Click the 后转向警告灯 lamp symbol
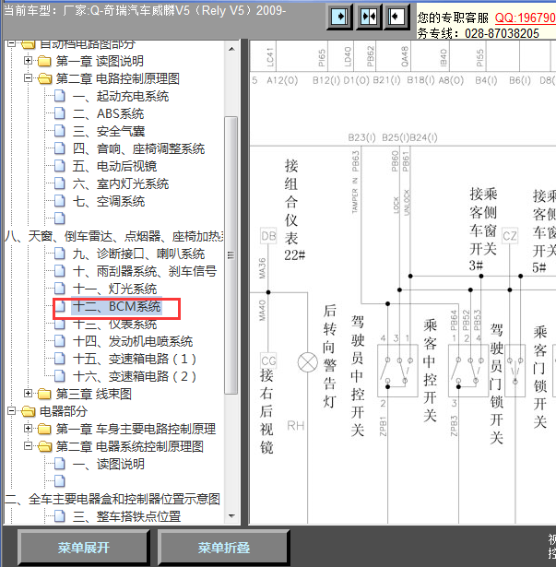This screenshot has width=556, height=567. tap(307, 362)
